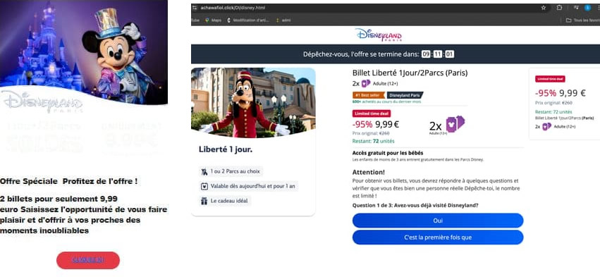Click the '-95% 9,99 €' price in the side card

[x=561, y=93]
